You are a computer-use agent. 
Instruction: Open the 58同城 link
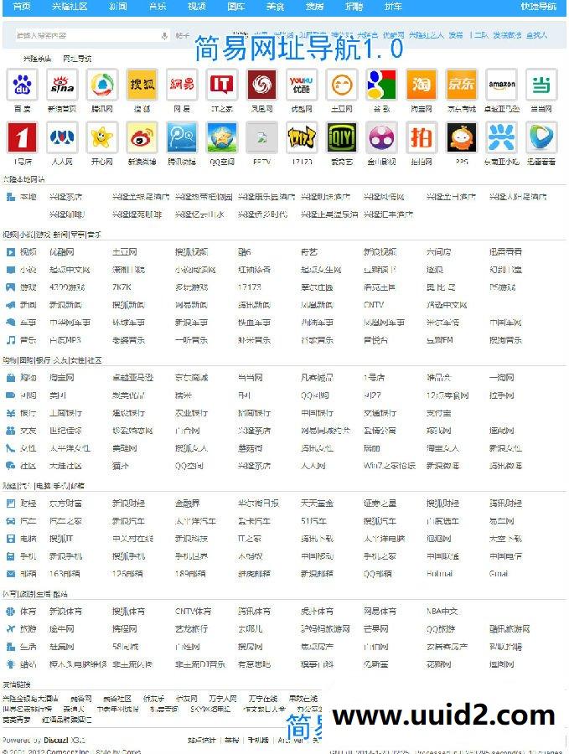tap(125, 647)
